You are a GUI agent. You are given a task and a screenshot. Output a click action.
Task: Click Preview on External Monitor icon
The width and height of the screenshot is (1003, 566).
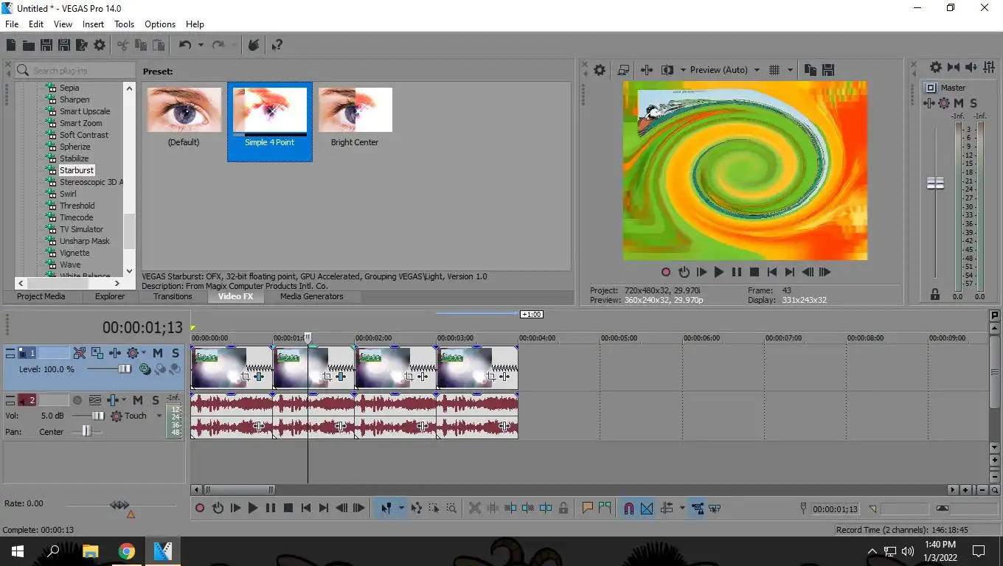(623, 70)
